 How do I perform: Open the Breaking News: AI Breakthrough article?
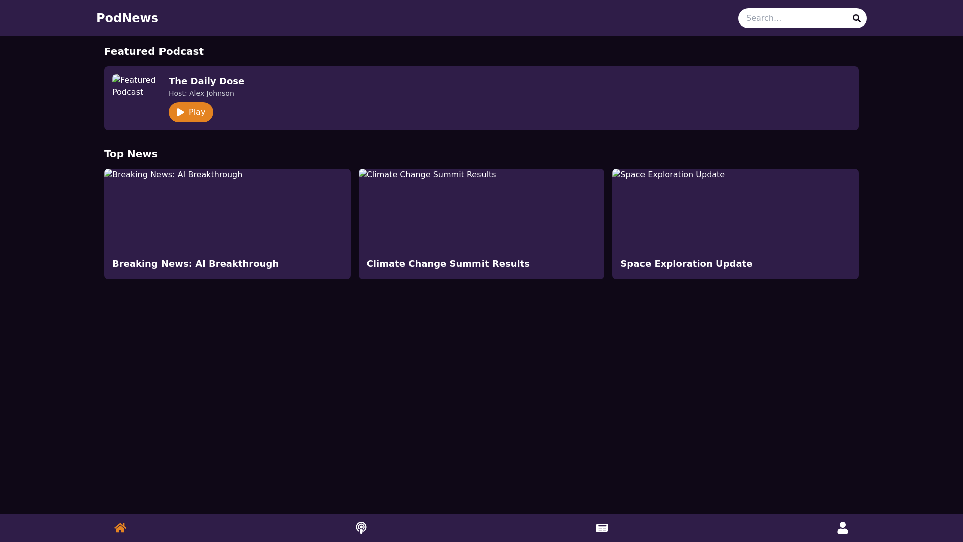coord(196,263)
